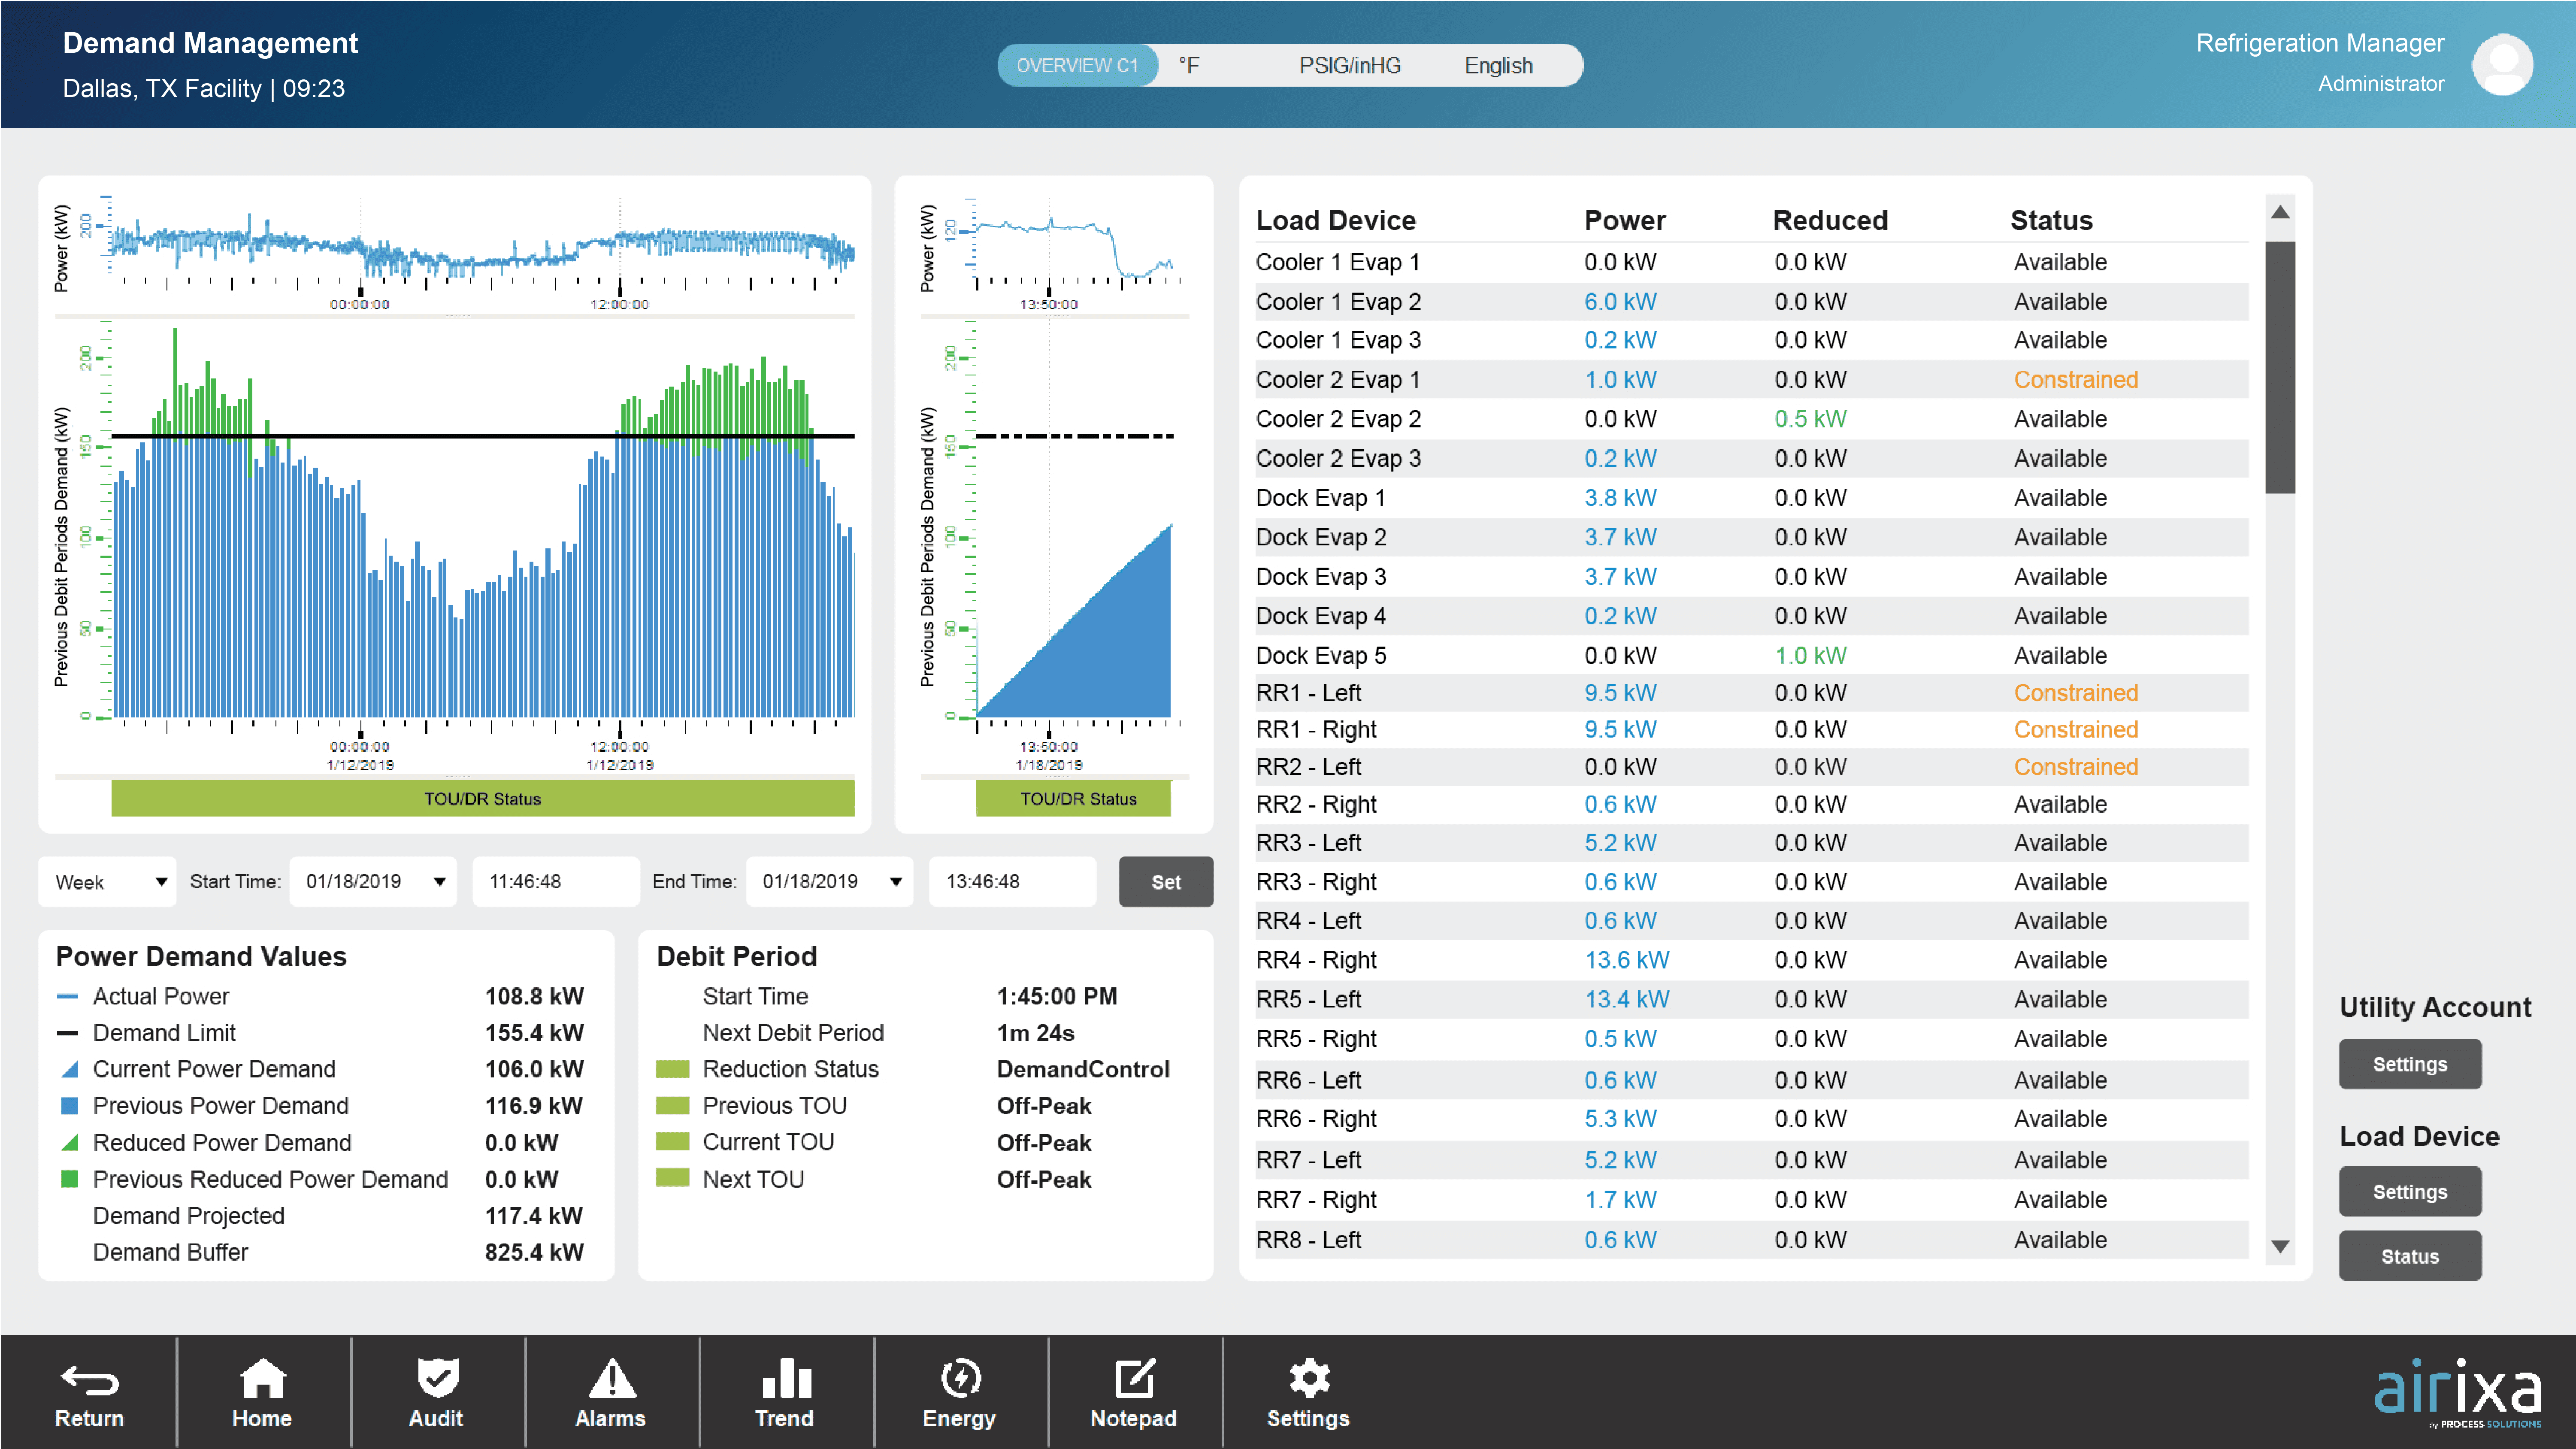
Task: Open Load Device Settings button
Action: (2409, 1191)
